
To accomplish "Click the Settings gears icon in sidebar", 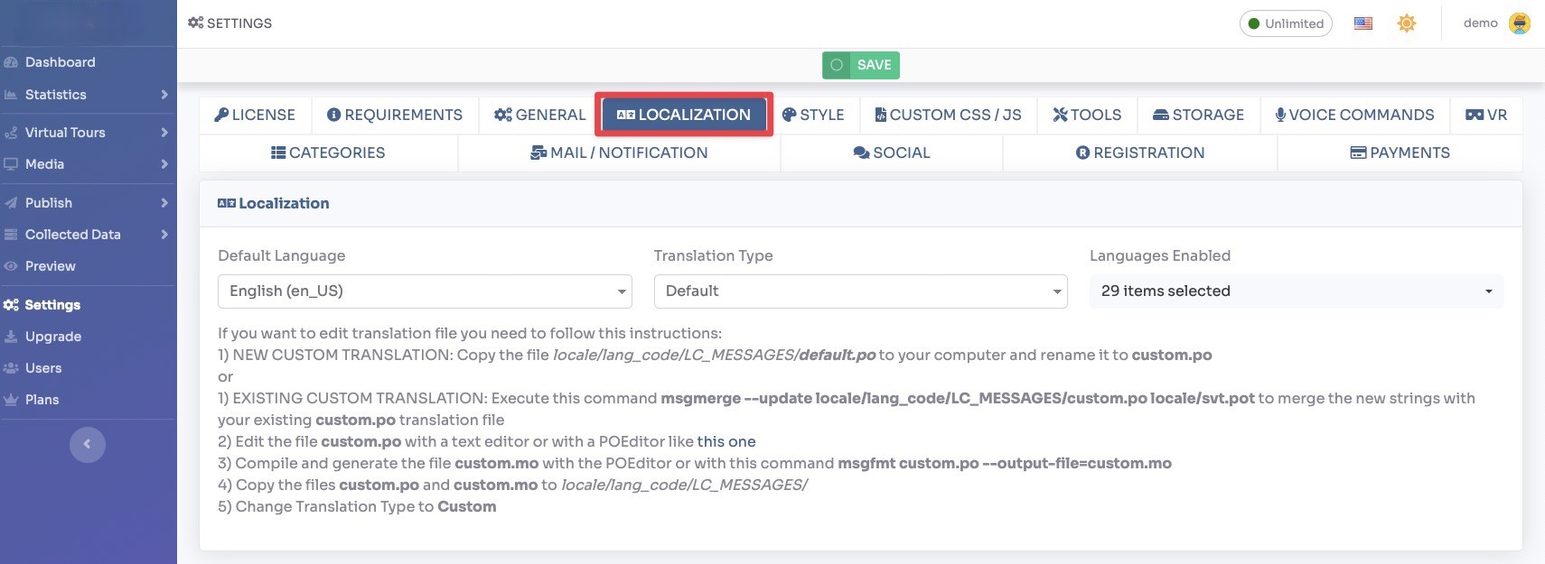I will [x=11, y=305].
